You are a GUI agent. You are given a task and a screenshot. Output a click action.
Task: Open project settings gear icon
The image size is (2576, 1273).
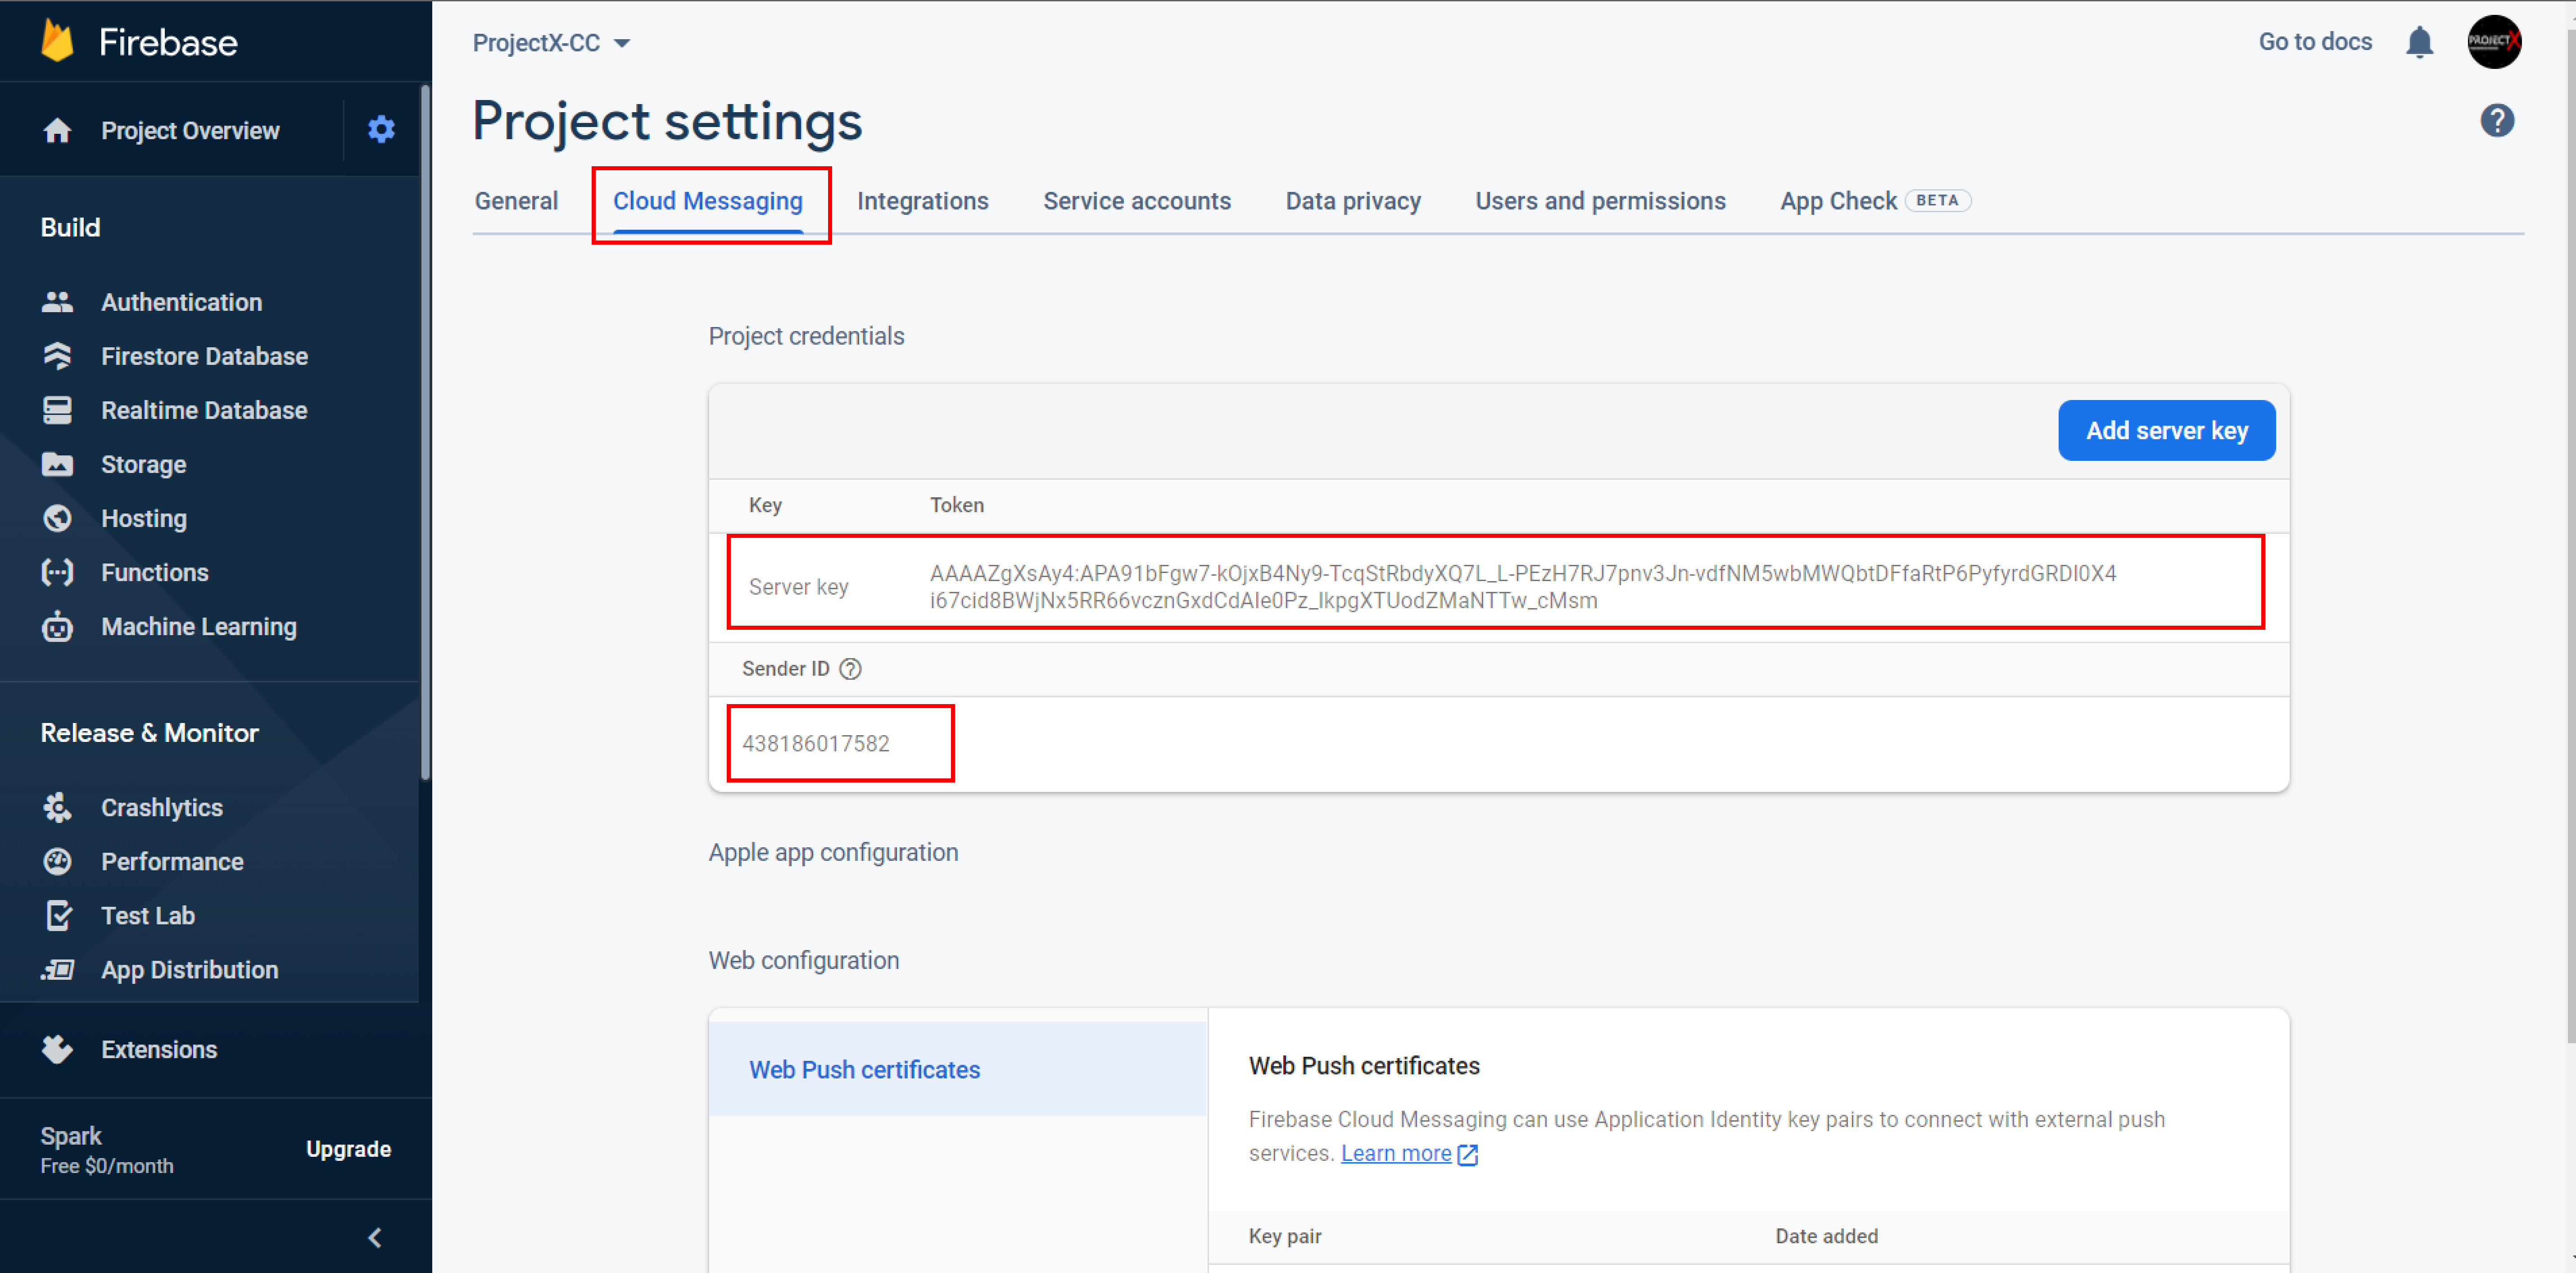click(x=381, y=129)
